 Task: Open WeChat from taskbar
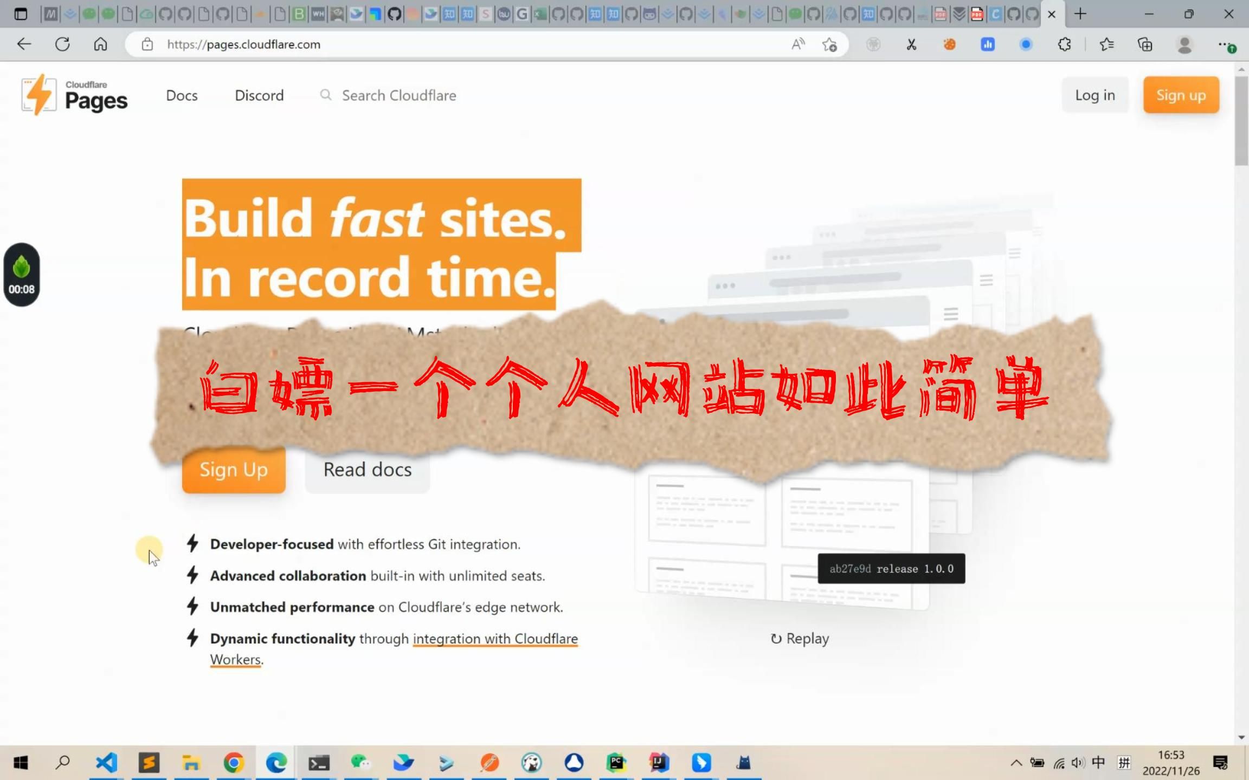point(360,763)
